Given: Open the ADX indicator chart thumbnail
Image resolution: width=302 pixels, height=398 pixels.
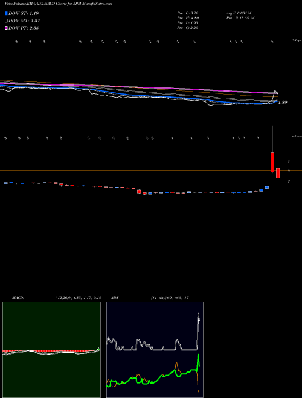Looking at the screenshot, I should pos(155,350).
